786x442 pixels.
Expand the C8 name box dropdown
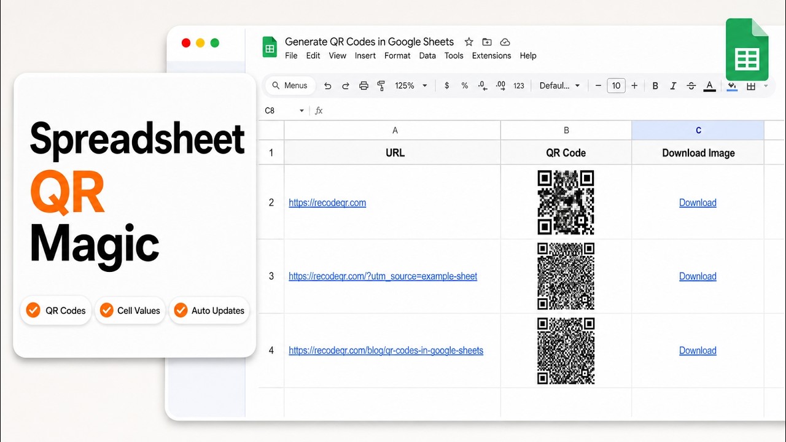[302, 110]
